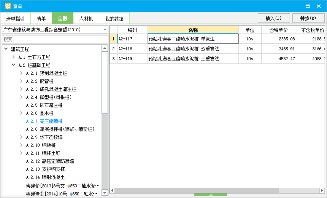Viewport: 327px width, 198px height.
Task: Expand A.2.11 锚杆土钉 node
Action: (x=21, y=153)
